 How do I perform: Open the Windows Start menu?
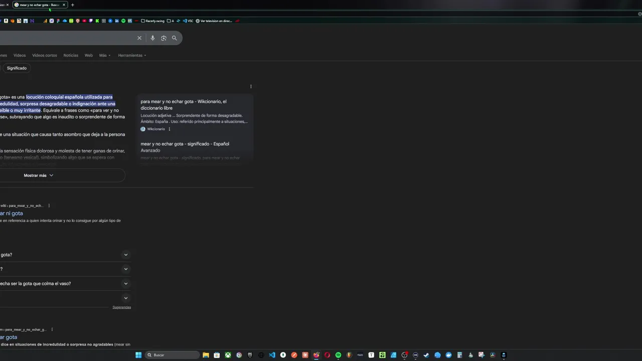click(x=138, y=355)
